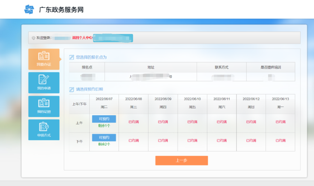314x186 pixels.
Task: Follow the 返回个人中心 link
Action: pyautogui.click(x=82, y=38)
